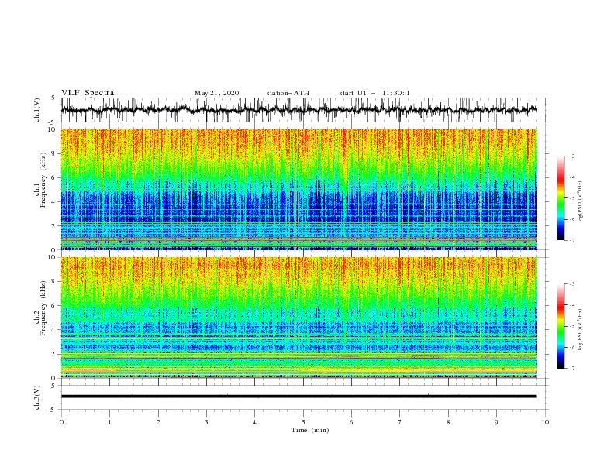Screen dimensions: 614x474
Task: Click the red horizontal streak in ch.2 spectrogram
Action: (89, 369)
